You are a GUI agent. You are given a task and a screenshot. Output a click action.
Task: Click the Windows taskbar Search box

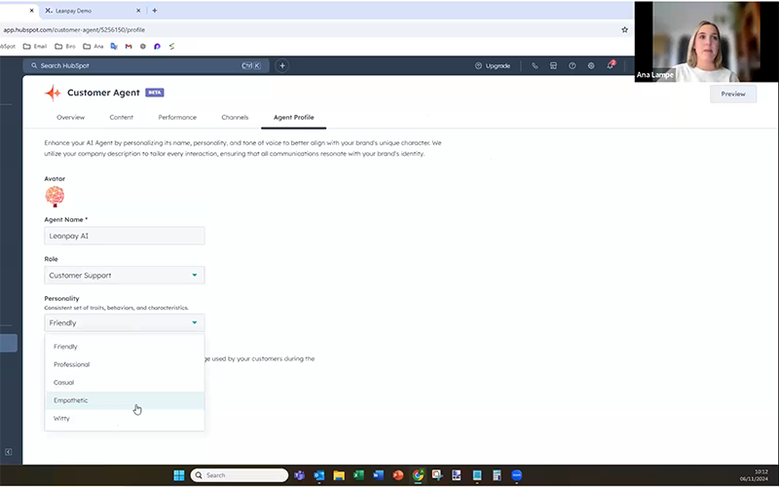tap(240, 475)
